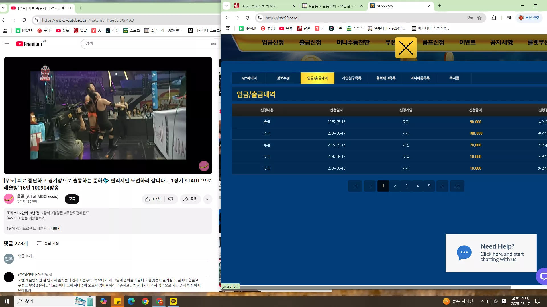Viewport: 547px width, 307px height.
Task: Open the video more-actions ellipsis menu
Action: [x=207, y=199]
